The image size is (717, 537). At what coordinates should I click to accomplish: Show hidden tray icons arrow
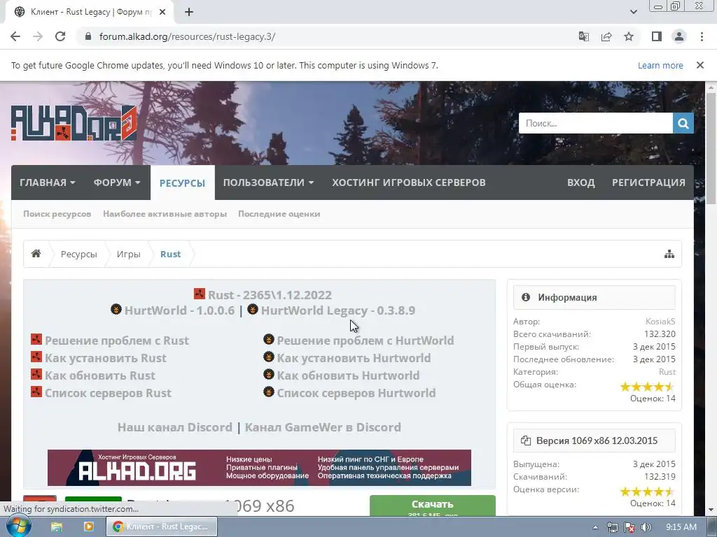click(595, 527)
